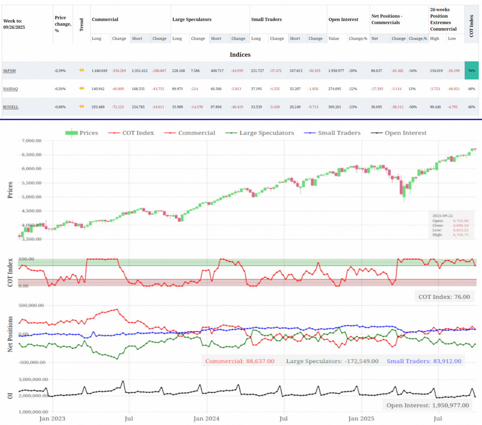Click the NASDAQ trend arrow icon

point(82,89)
